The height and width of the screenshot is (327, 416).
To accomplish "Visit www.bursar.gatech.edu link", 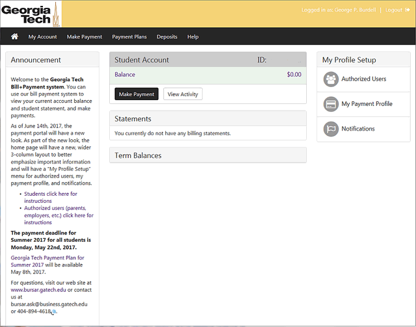I will click(38, 290).
